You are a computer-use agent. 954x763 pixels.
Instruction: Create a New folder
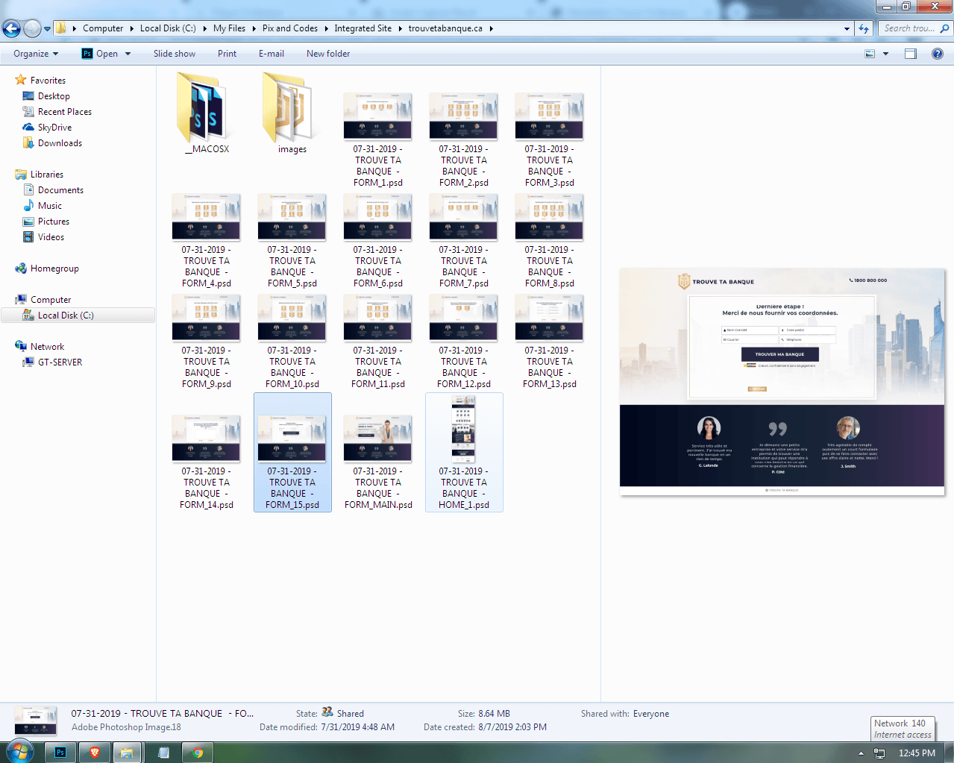(328, 54)
